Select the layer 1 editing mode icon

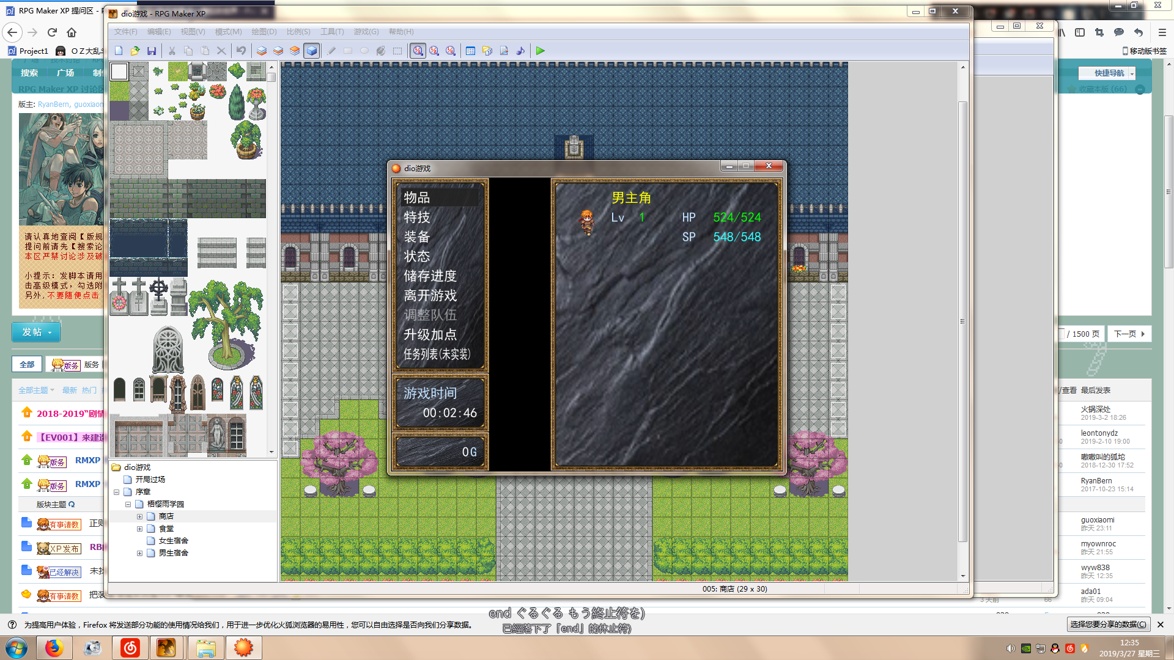tap(262, 51)
